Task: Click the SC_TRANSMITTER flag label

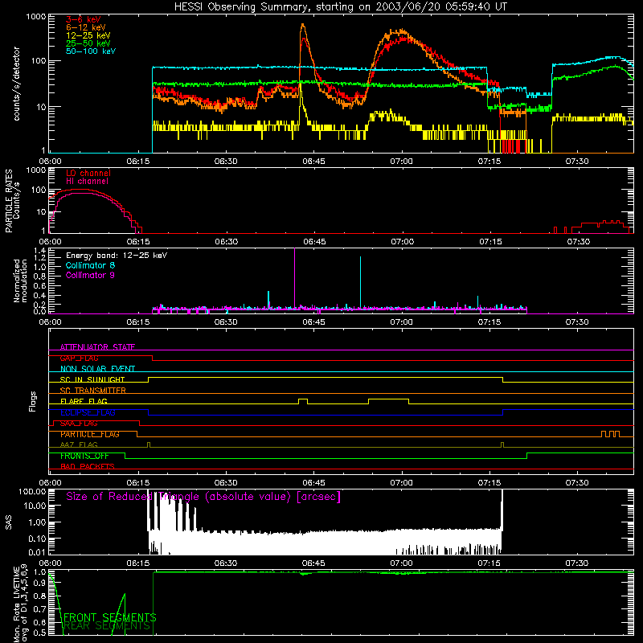Action: pos(93,391)
